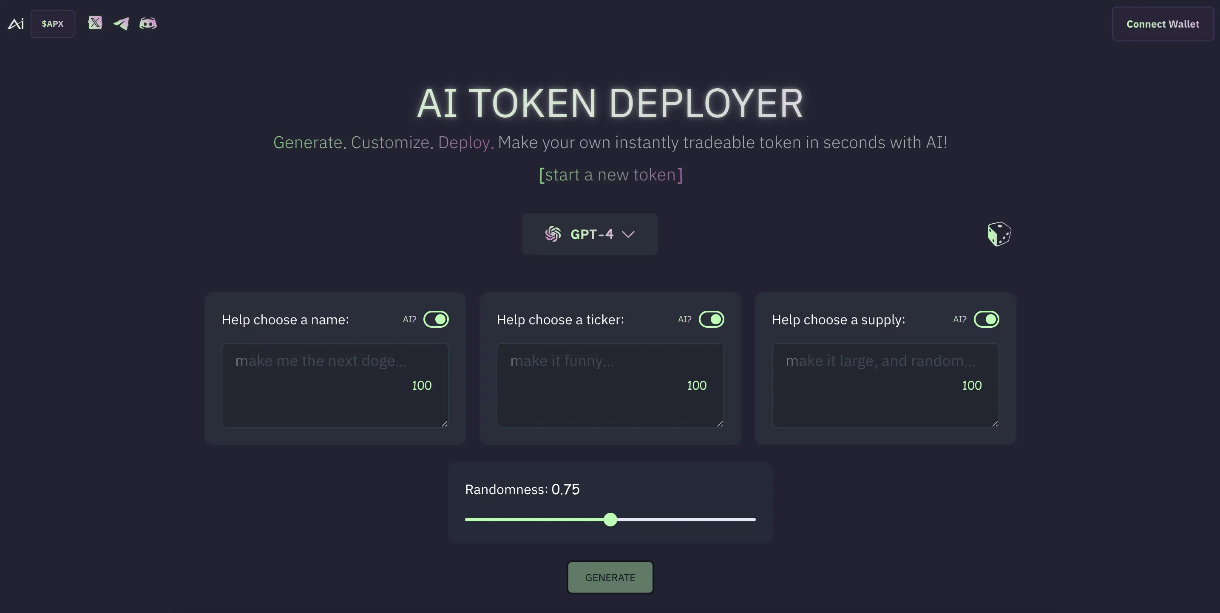Viewport: 1220px width, 613px height.
Task: Expand the GPT-4 model dropdown
Action: coord(590,233)
